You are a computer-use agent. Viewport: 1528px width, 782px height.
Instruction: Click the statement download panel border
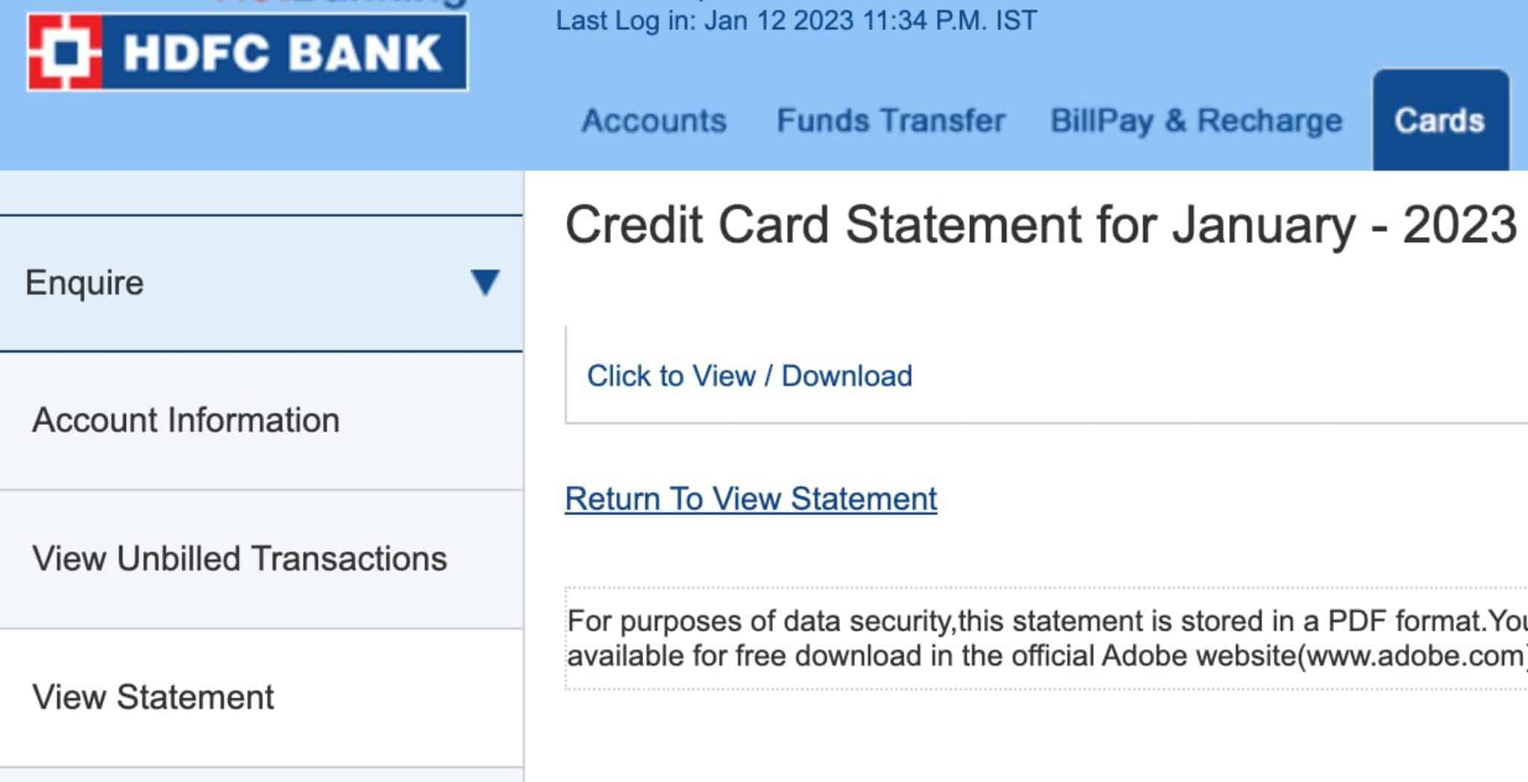click(569, 373)
